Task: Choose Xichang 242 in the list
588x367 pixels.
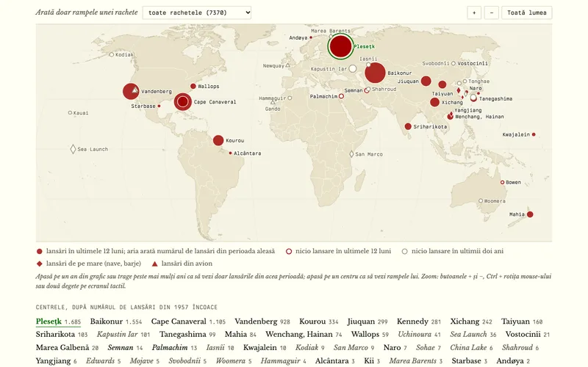Action: pyautogui.click(x=471, y=321)
